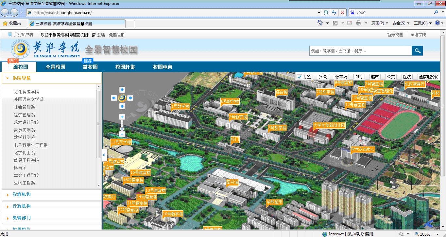
Task: Open a new browser tab
Action: coord(130,24)
